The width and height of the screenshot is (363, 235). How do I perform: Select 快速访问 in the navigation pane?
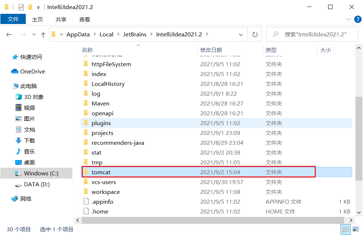pyautogui.click(x=27, y=57)
